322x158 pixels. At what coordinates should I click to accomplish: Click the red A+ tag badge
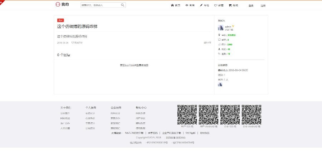60,20
